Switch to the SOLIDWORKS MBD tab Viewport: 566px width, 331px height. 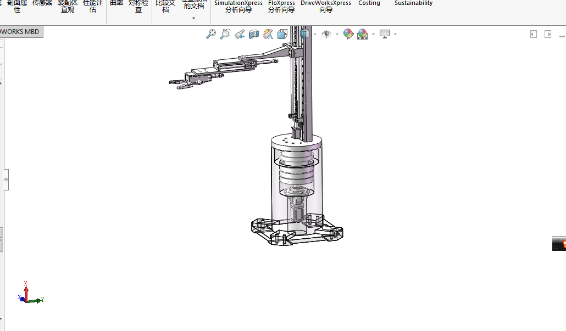20,32
